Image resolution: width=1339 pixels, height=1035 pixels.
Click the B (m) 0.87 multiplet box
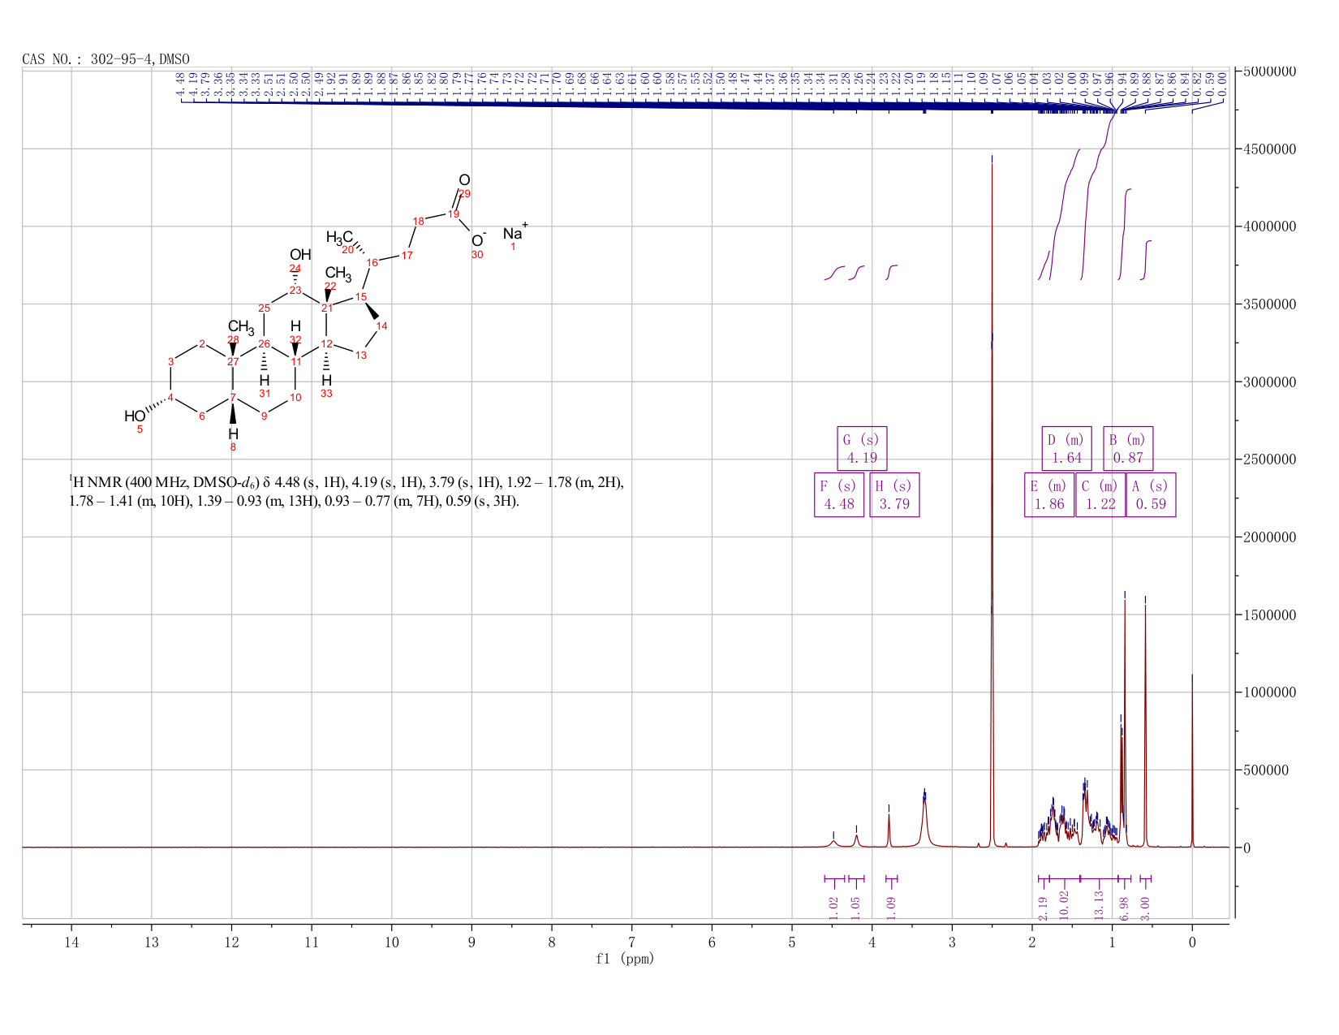tap(1128, 448)
